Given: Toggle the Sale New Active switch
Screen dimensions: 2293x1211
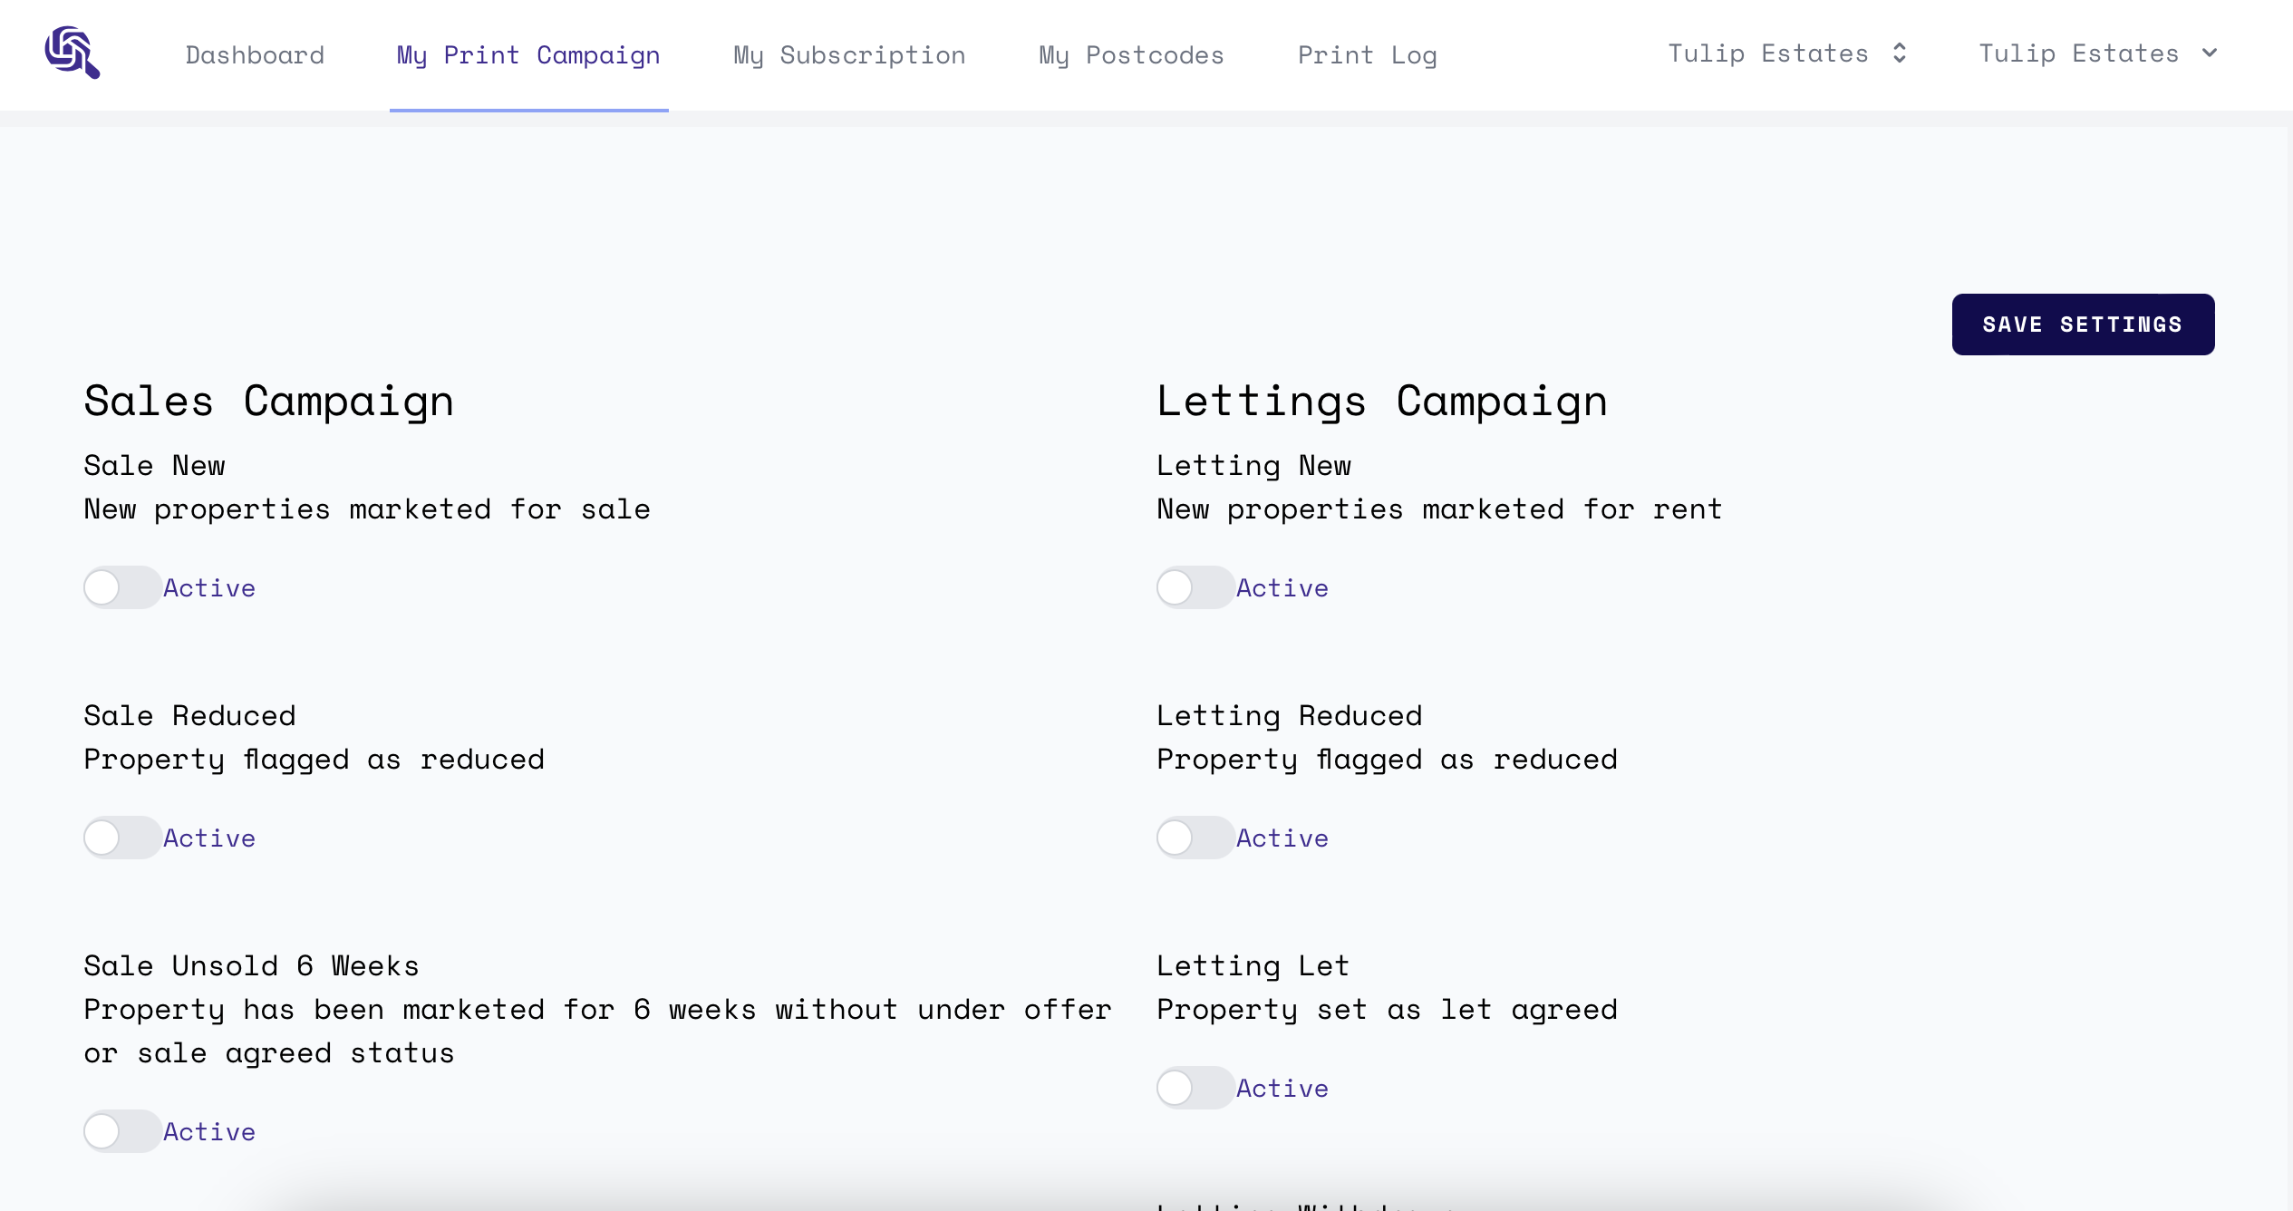Looking at the screenshot, I should tap(122, 587).
